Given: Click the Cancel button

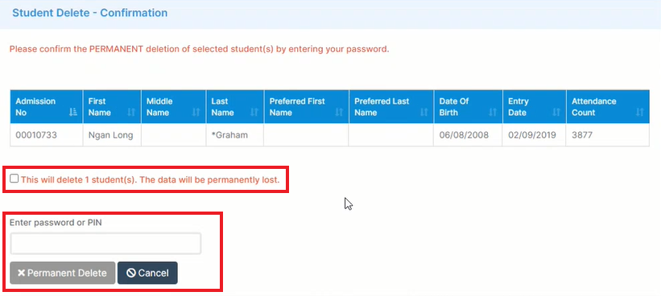Looking at the screenshot, I should pos(147,273).
